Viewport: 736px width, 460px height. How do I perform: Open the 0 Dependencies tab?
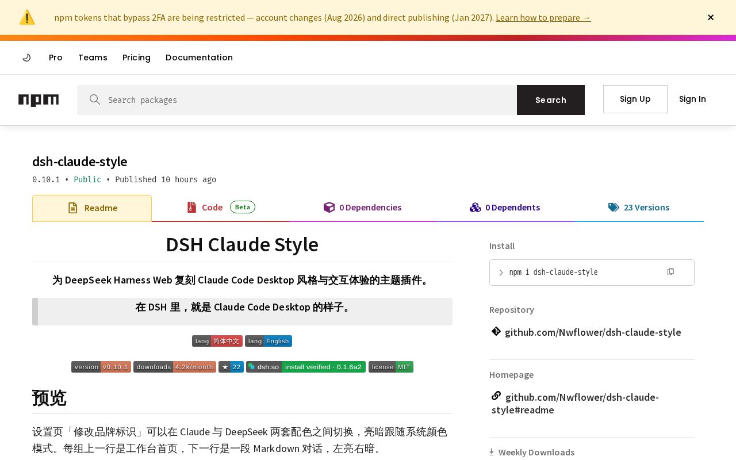[x=362, y=208]
